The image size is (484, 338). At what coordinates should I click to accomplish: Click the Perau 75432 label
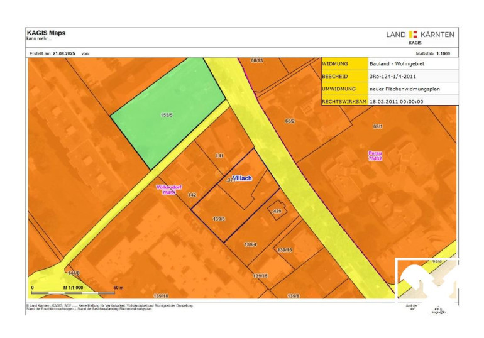pyautogui.click(x=376, y=156)
